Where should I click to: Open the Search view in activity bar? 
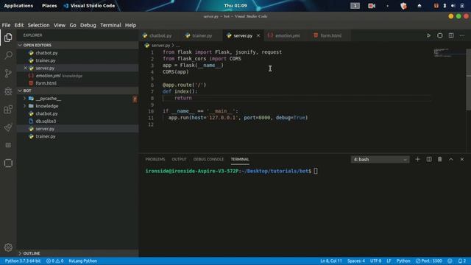click(8, 55)
